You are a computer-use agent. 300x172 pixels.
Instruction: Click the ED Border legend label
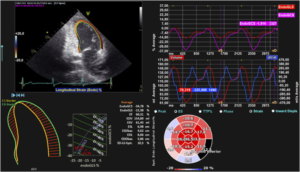[9, 105]
